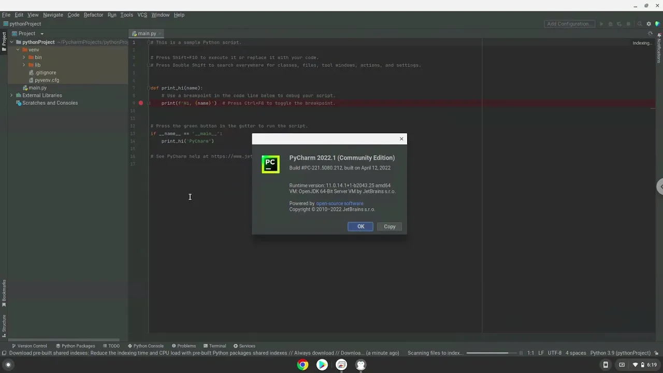
Task: Open the open-source software link
Action: 339,204
